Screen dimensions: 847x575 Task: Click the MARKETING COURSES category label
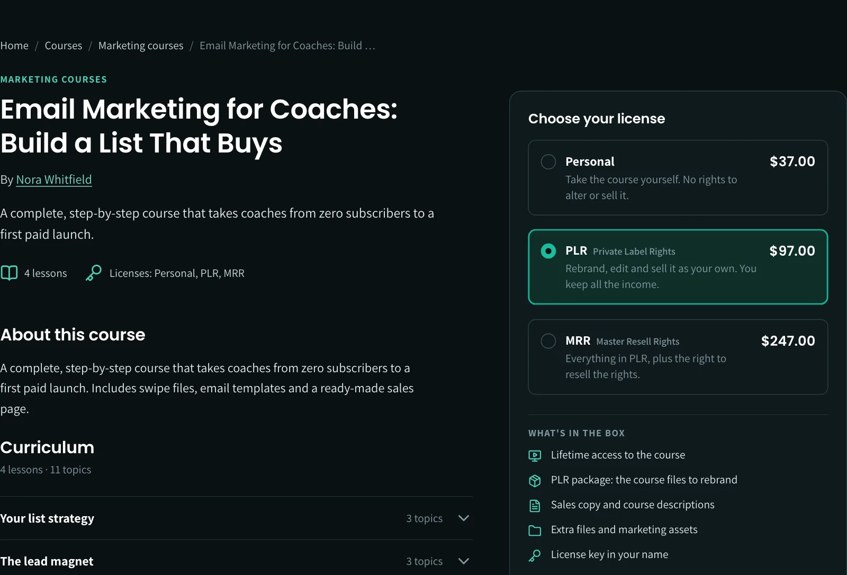[53, 79]
